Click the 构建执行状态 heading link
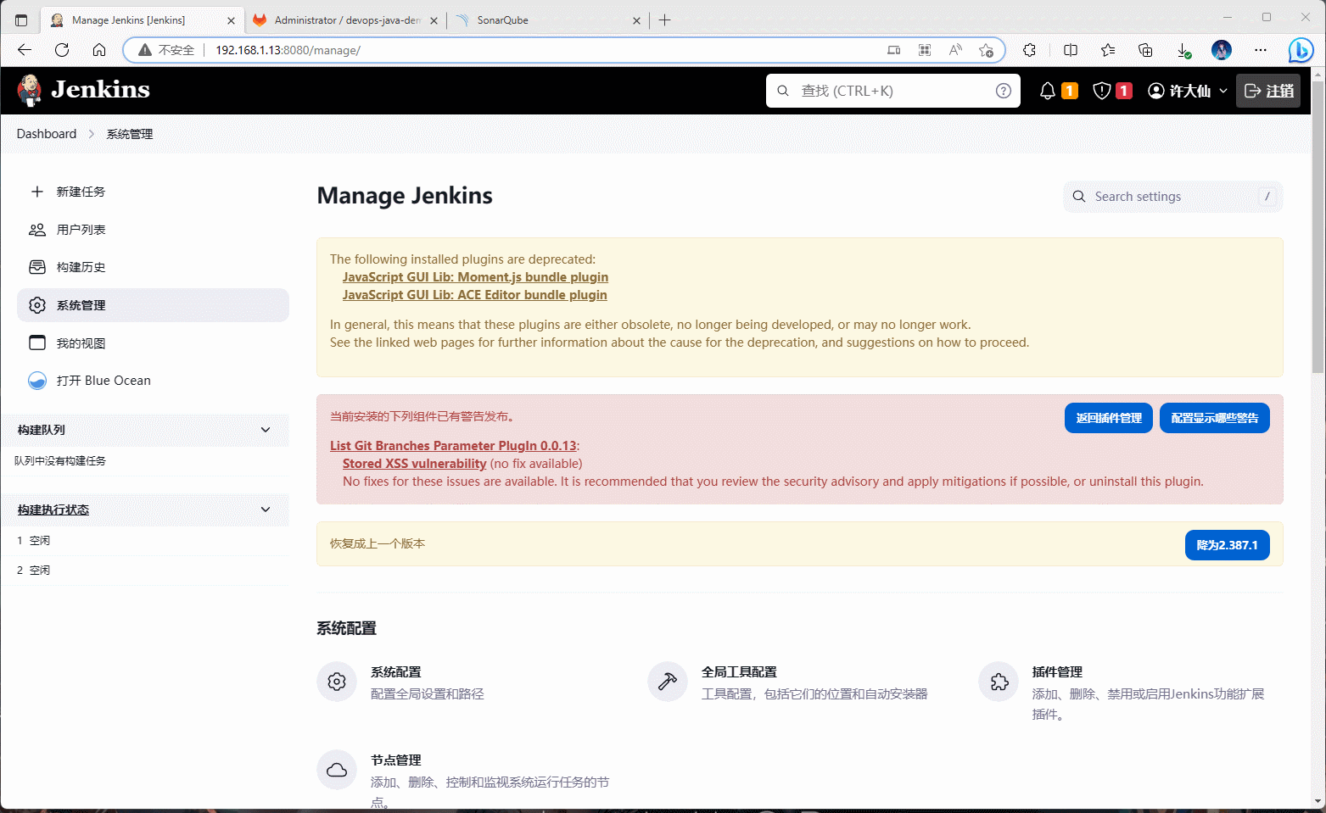Viewport: 1326px width, 813px height. click(53, 510)
